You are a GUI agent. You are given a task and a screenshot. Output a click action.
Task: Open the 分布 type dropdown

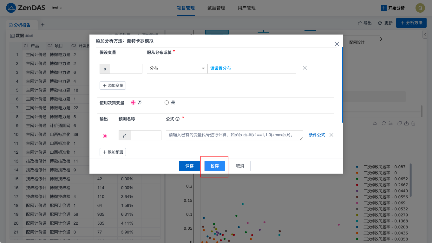click(177, 68)
